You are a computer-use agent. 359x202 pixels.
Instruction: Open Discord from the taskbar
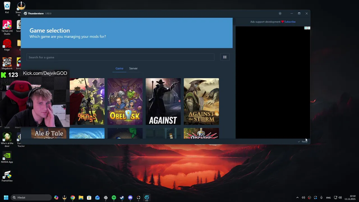[x=130, y=198]
